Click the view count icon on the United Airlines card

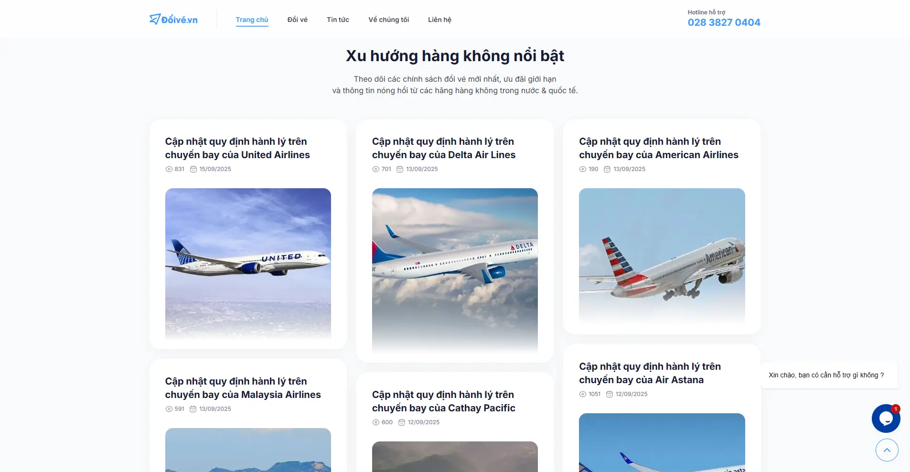(169, 169)
